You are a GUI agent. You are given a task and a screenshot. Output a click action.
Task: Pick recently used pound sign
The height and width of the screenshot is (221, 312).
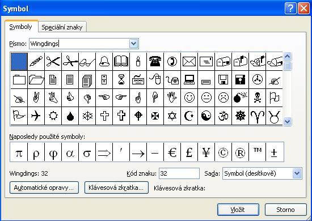click(x=189, y=152)
